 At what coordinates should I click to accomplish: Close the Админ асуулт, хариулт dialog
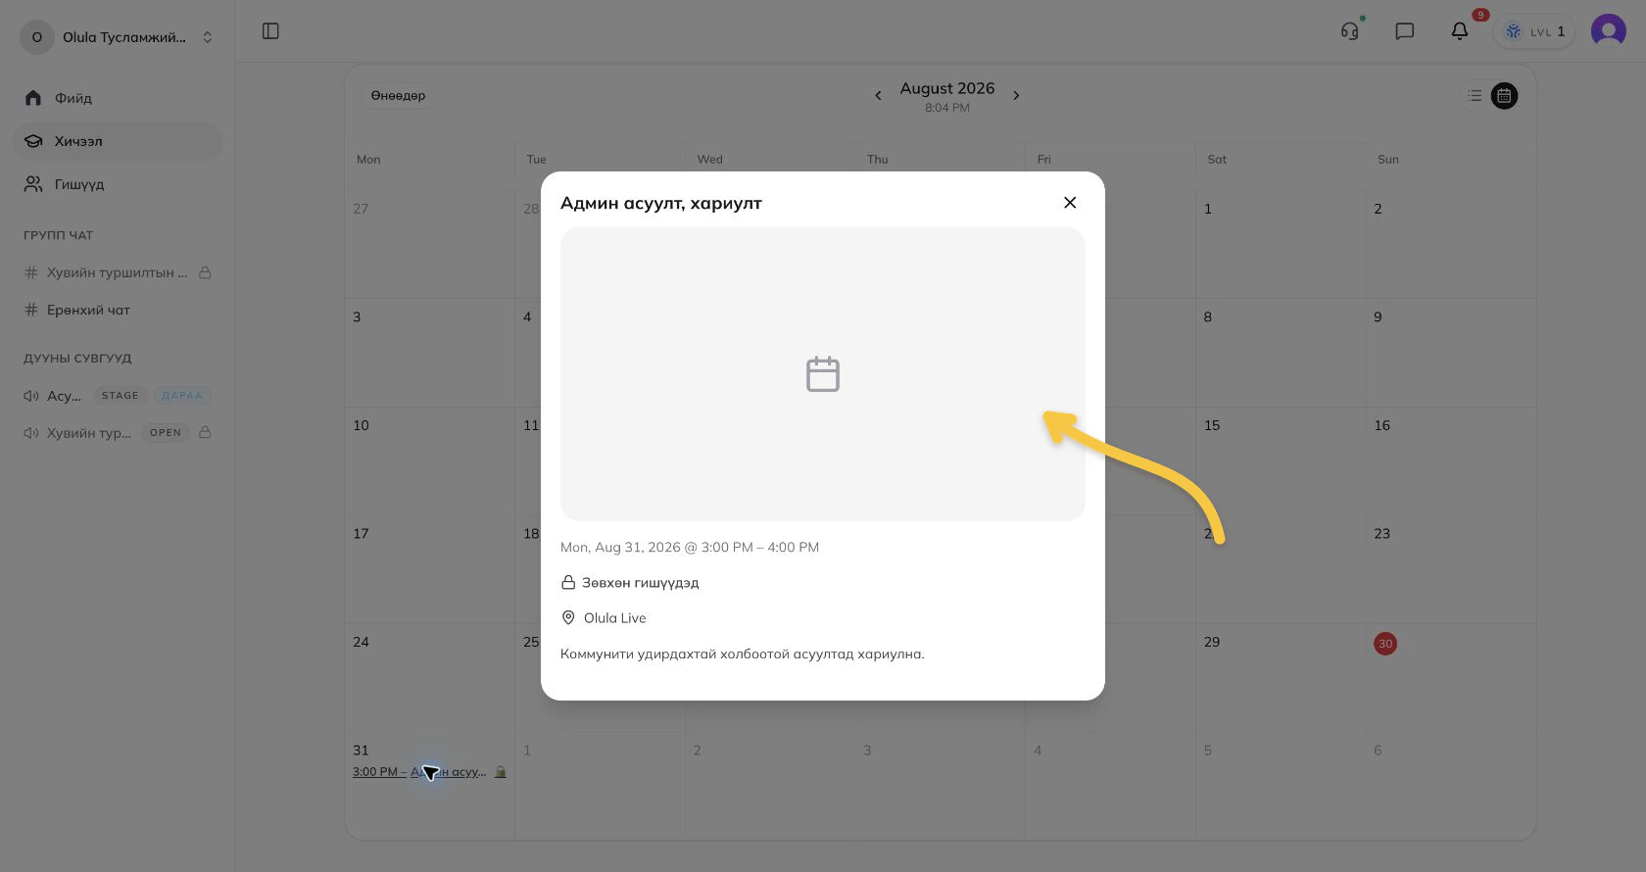[x=1070, y=203]
